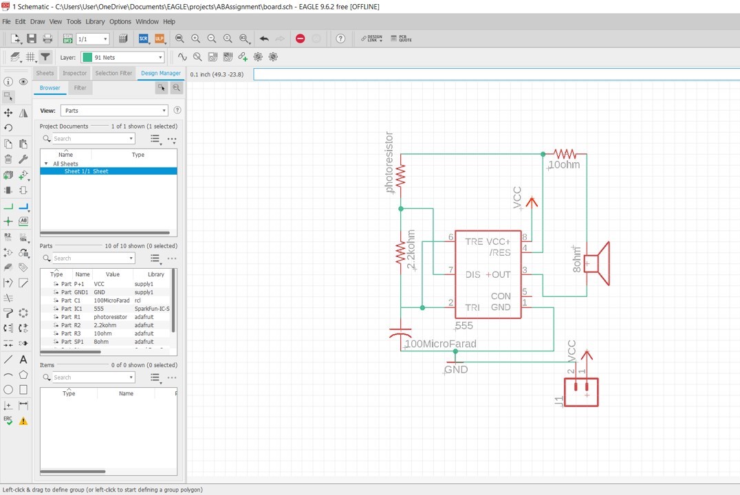This screenshot has height=495, width=740.
Task: Click the Switch to Board icon
Action: click(67, 38)
